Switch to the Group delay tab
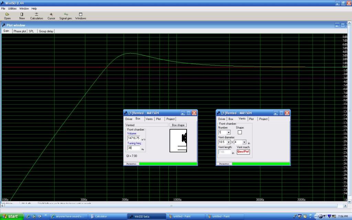This screenshot has height=220, width=352. point(46,31)
